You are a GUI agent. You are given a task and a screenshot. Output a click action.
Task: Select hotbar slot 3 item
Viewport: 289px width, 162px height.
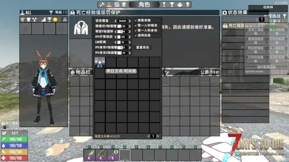tap(113, 155)
